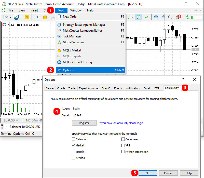Click the Register button
204x178 pixels.
pos(84,123)
